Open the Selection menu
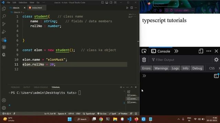This screenshot has height=123, width=220. coord(23,2)
